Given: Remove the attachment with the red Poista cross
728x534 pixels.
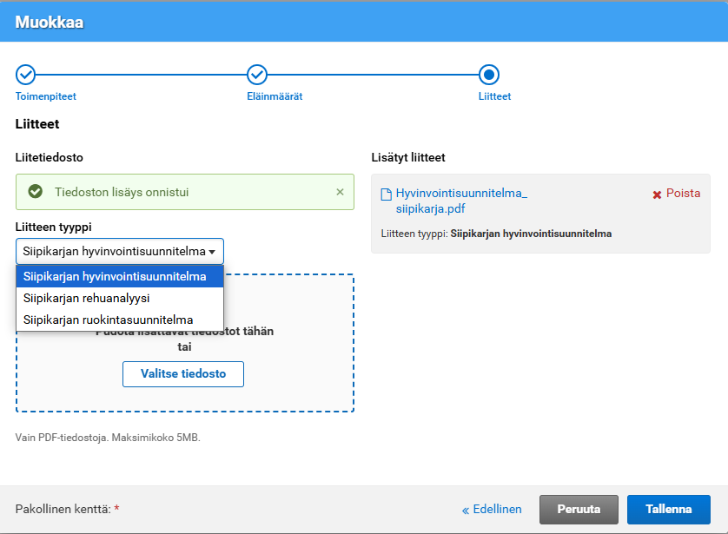Looking at the screenshot, I should pyautogui.click(x=676, y=194).
